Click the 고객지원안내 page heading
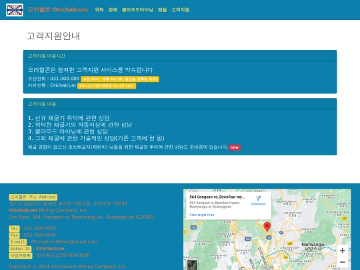The width and height of the screenshot is (360, 270). coord(53,36)
